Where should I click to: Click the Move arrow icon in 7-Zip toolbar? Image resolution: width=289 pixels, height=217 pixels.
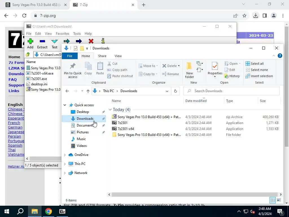pyautogui.click(x=79, y=41)
